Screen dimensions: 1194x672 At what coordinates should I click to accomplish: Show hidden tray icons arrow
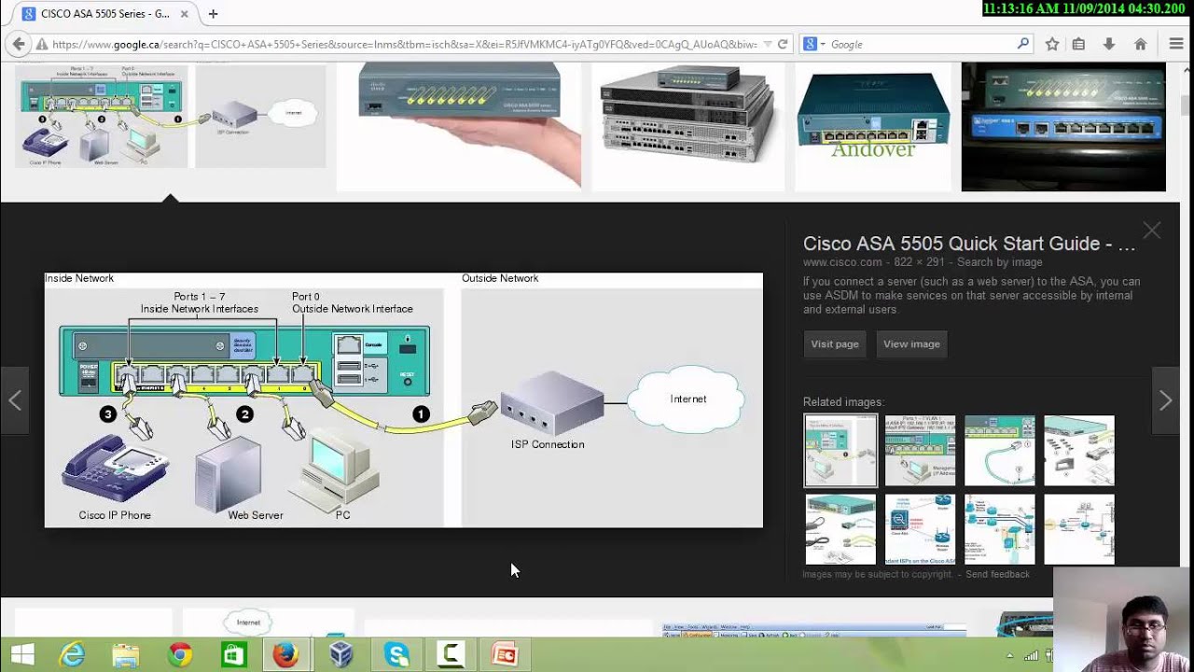(1010, 656)
